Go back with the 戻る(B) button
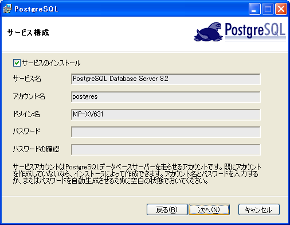 [x=167, y=210]
